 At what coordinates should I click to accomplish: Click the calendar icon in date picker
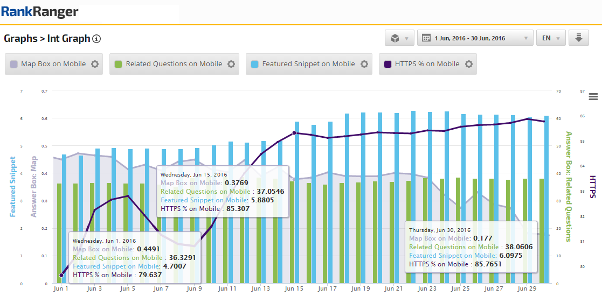coord(426,38)
